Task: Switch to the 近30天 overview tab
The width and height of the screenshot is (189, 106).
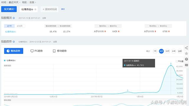Action: (x=20, y=26)
